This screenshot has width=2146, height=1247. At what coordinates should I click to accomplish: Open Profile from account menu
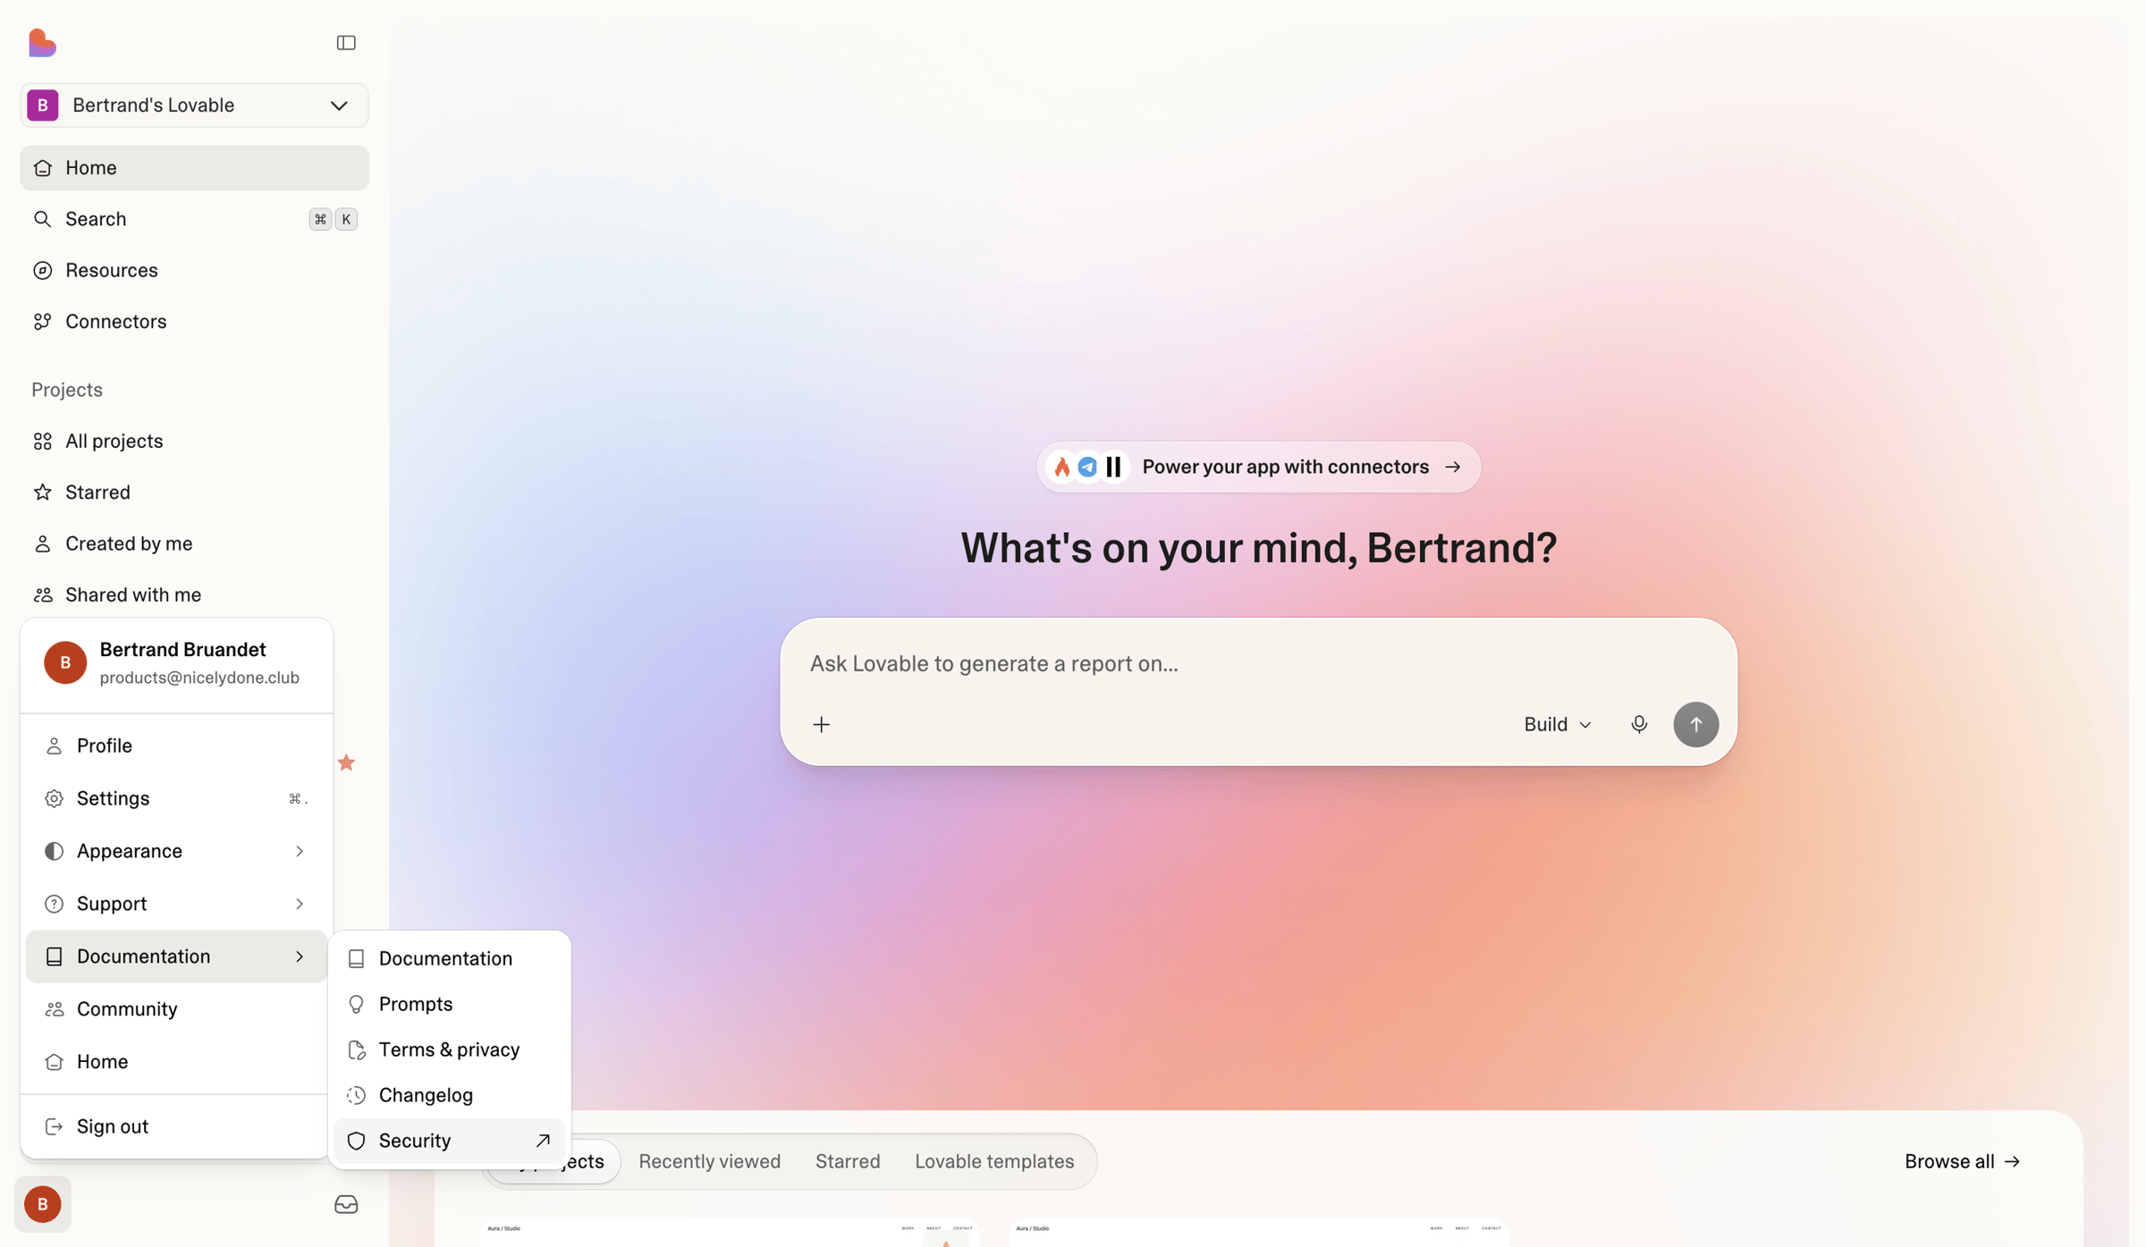177,746
